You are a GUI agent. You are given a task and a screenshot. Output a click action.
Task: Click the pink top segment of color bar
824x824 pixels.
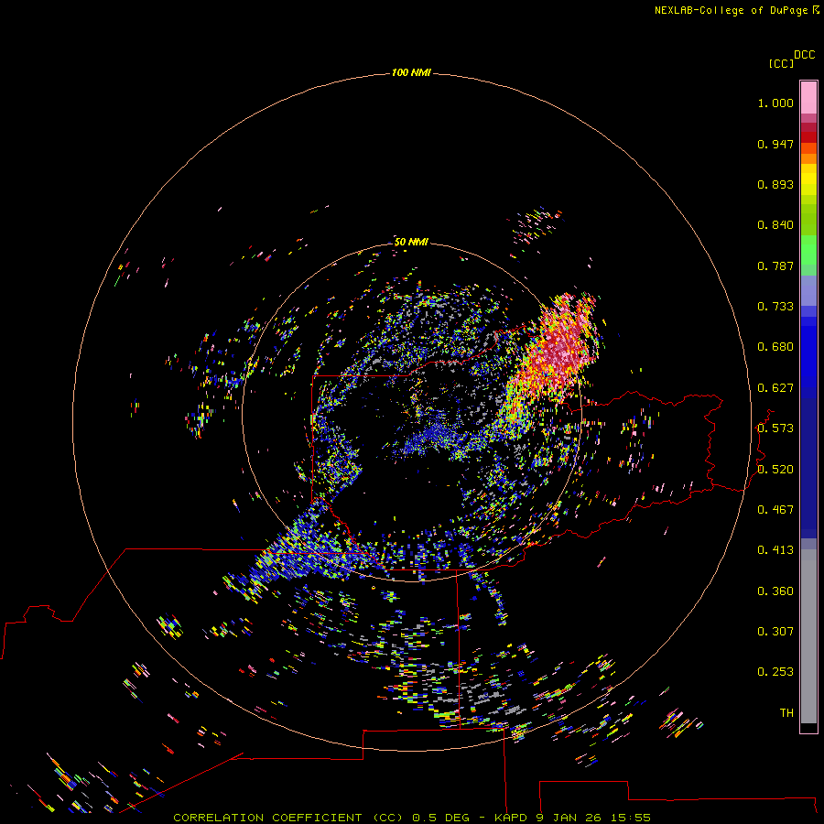point(808,98)
